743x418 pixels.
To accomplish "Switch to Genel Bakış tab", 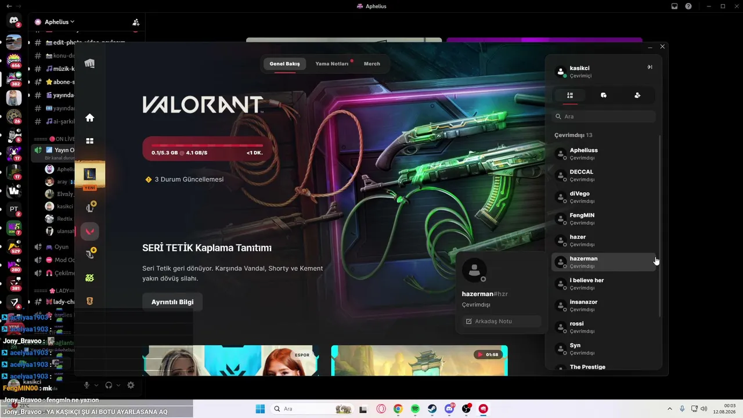I will tap(284, 63).
